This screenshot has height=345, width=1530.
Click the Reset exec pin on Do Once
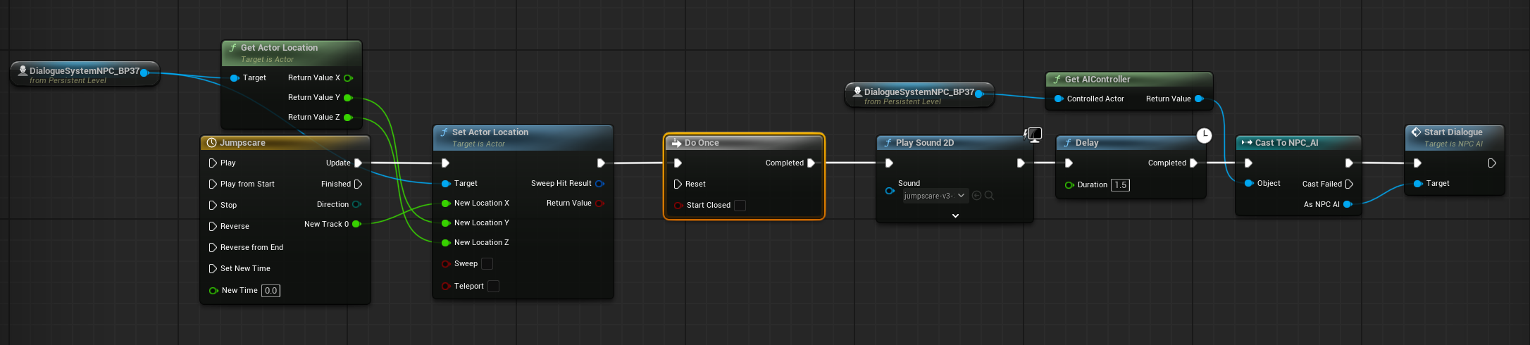pos(678,184)
